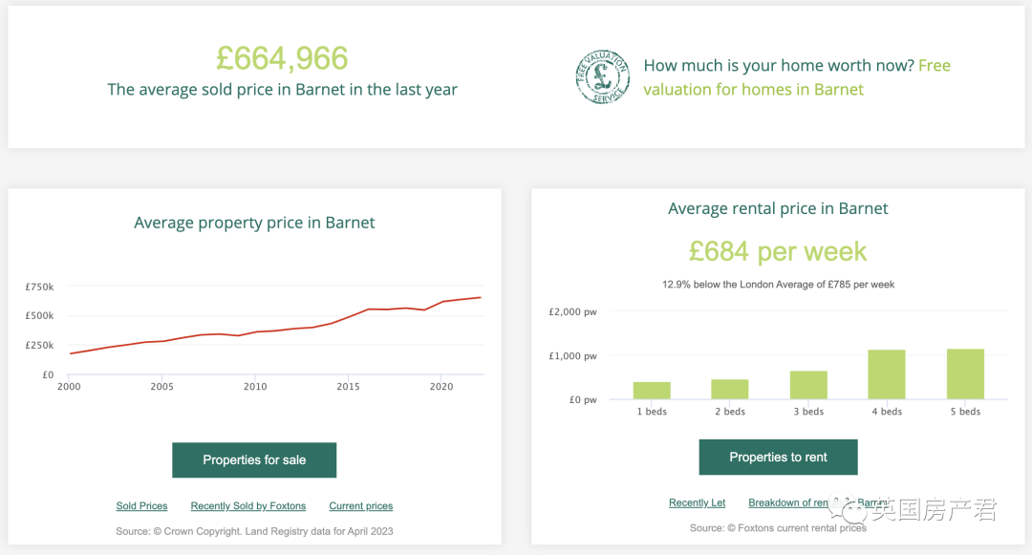Open the Current prices link
The image size is (1032, 555).
pos(361,506)
